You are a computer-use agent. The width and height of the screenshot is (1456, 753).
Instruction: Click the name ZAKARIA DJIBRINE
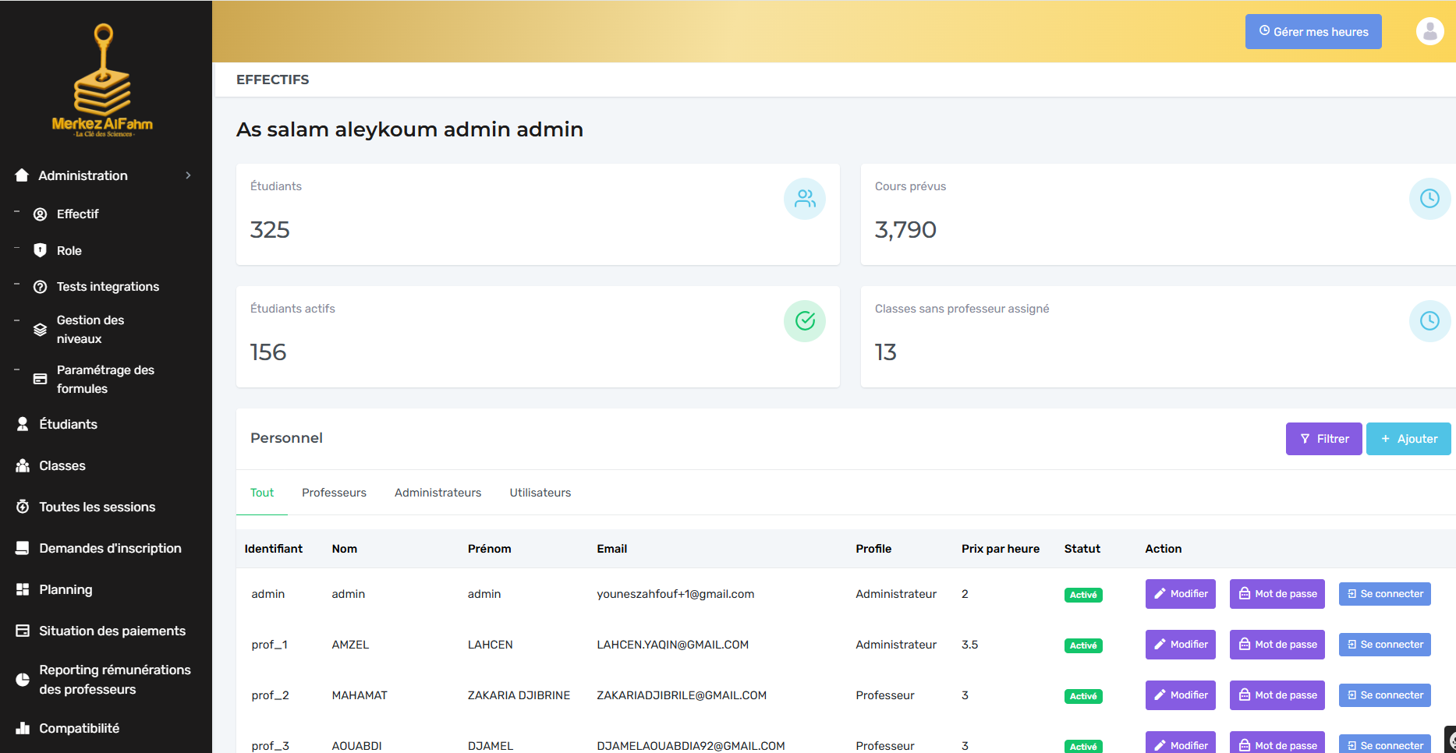click(519, 695)
